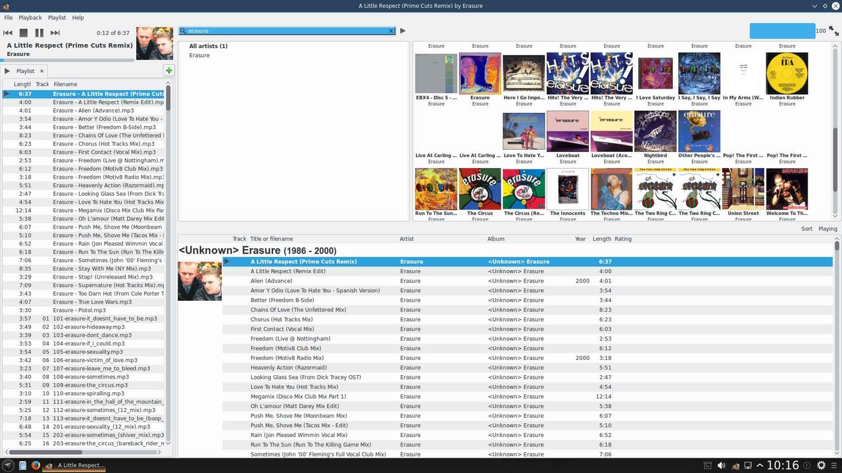Select Erasure in the artists list
Image resolution: width=842 pixels, height=473 pixels.
[x=199, y=55]
